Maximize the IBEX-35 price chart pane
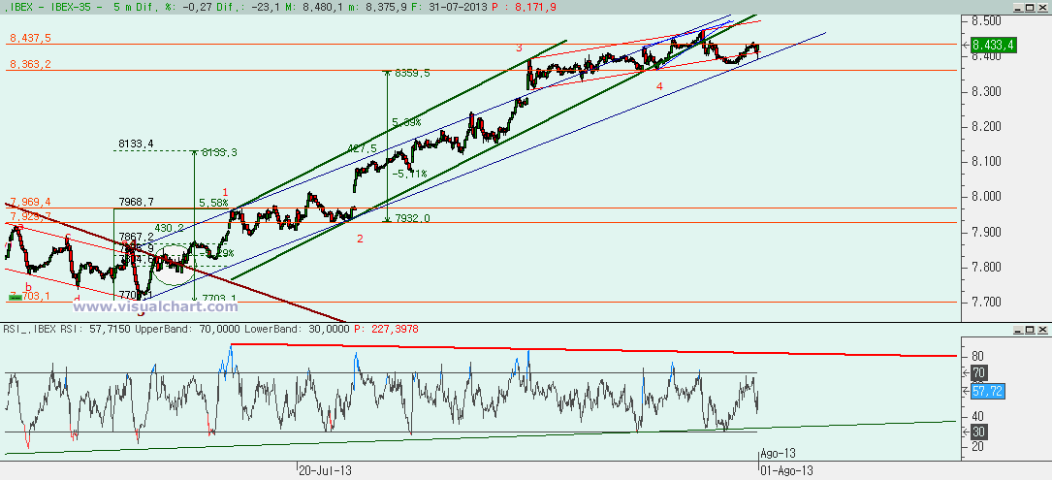Image resolution: width=1052 pixels, height=480 pixels. (x=1029, y=7)
